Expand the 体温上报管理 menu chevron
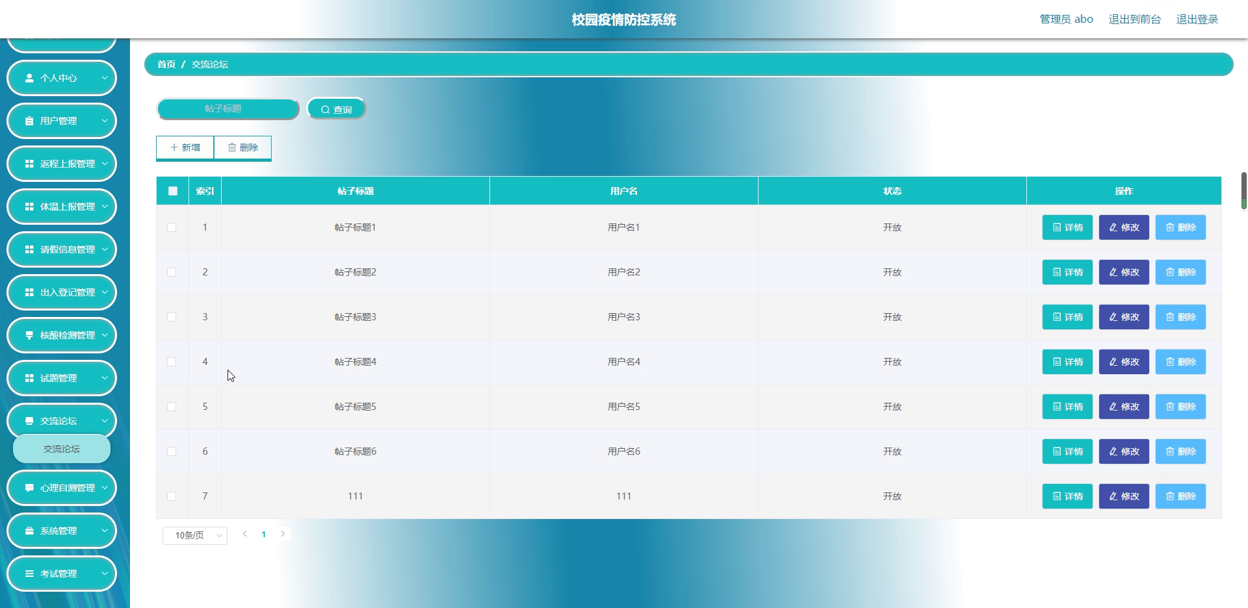Viewport: 1248px width, 608px height. (x=105, y=207)
